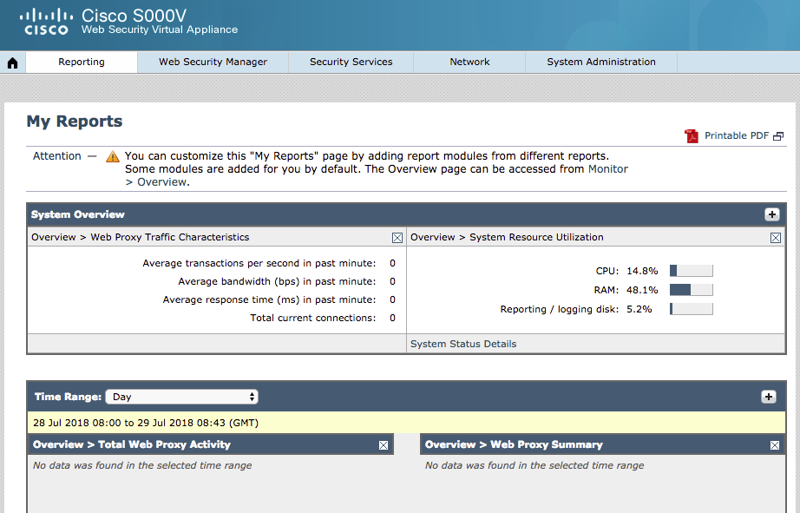This screenshot has width=800, height=513.
Task: Close the Web Proxy Summary module
Action: pyautogui.click(x=775, y=445)
